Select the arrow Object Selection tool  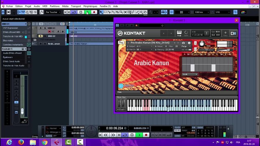point(101,12)
